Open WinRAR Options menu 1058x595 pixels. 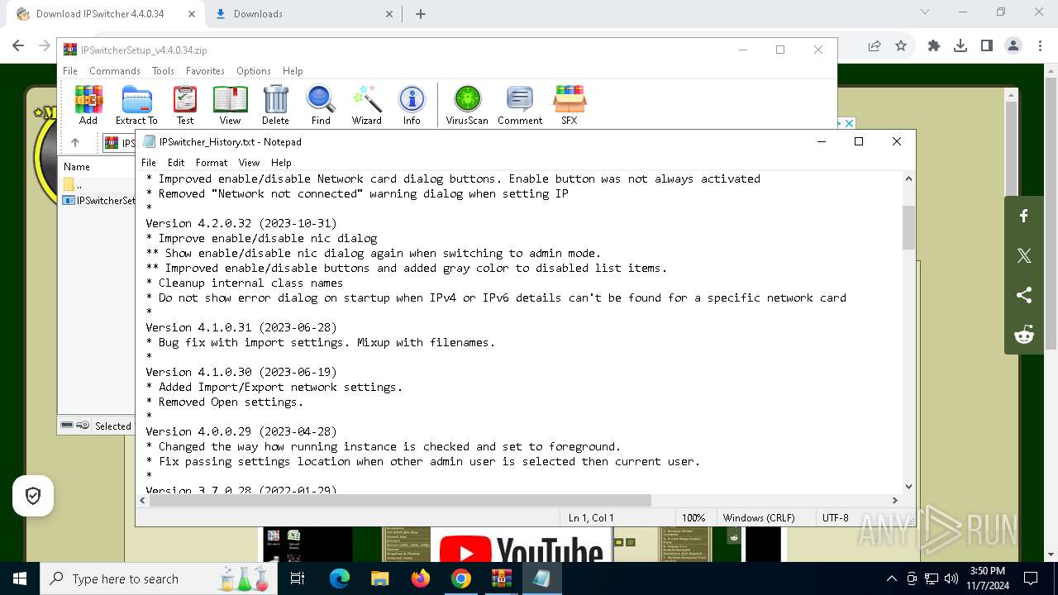coord(254,71)
